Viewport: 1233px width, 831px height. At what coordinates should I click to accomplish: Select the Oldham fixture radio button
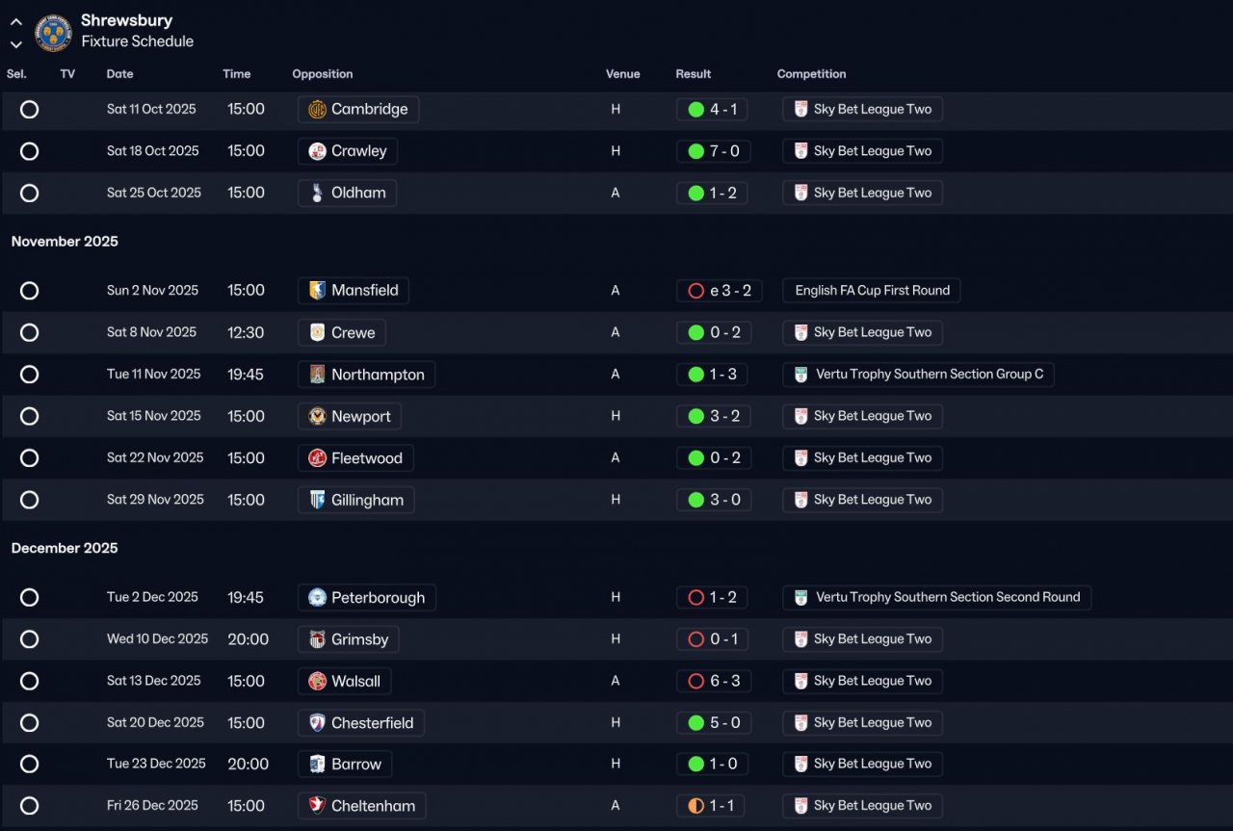coord(30,193)
